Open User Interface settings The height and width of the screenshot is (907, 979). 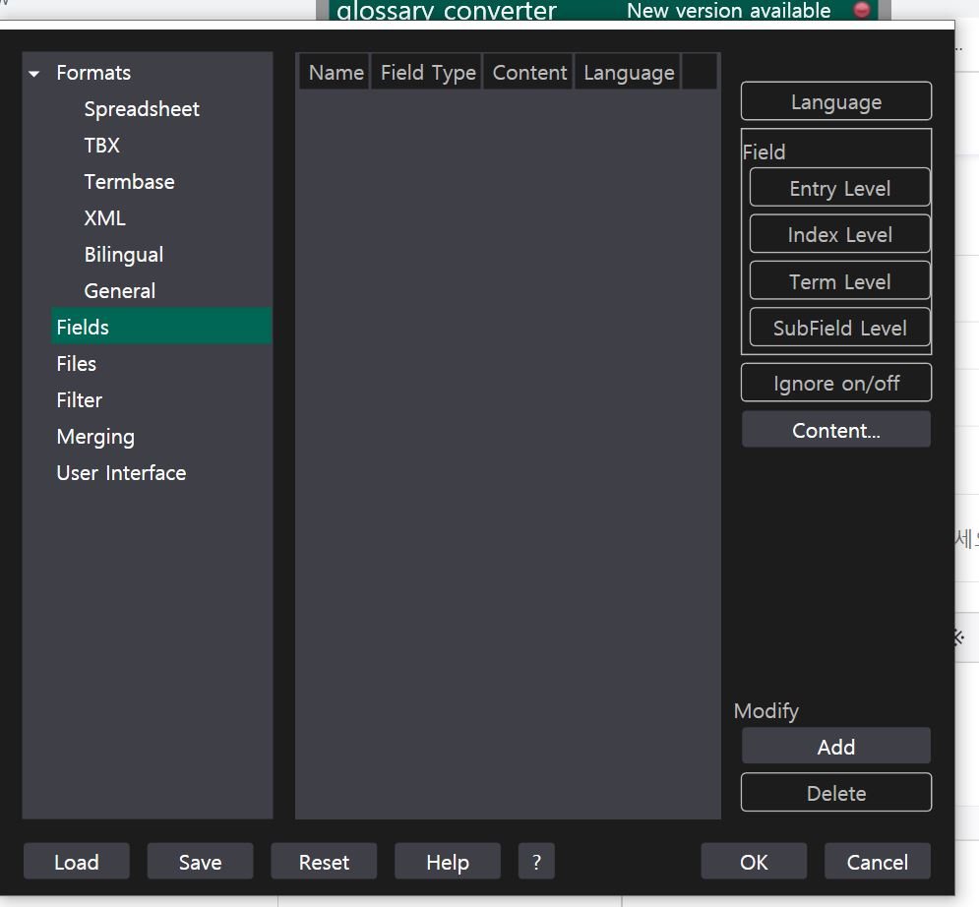pyautogui.click(x=121, y=473)
